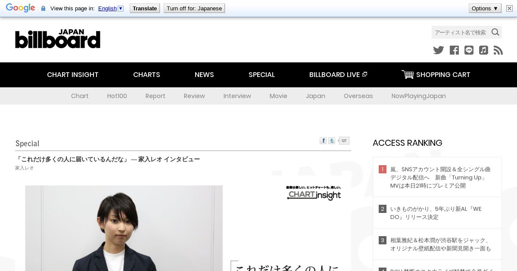Open CHARTS menu item
Screen dimensions: 517x271
(x=146, y=74)
